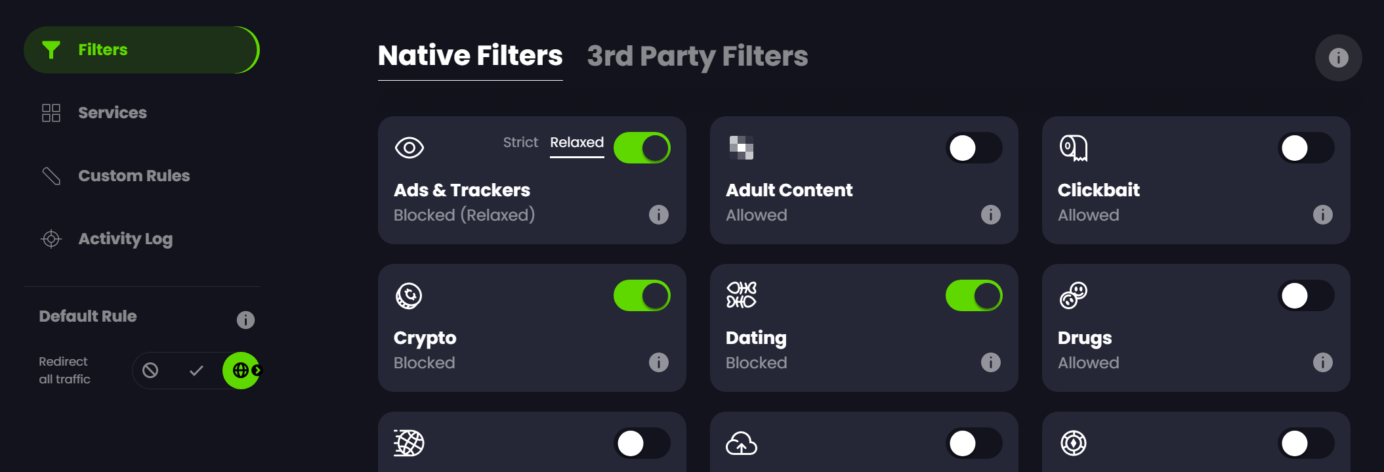
Task: Select the block icon in Default Rule
Action: pos(150,370)
